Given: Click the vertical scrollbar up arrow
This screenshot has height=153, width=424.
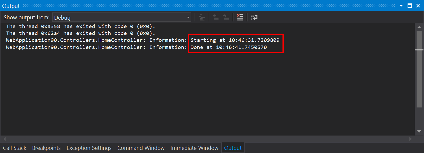Looking at the screenshot, I should 419,27.
